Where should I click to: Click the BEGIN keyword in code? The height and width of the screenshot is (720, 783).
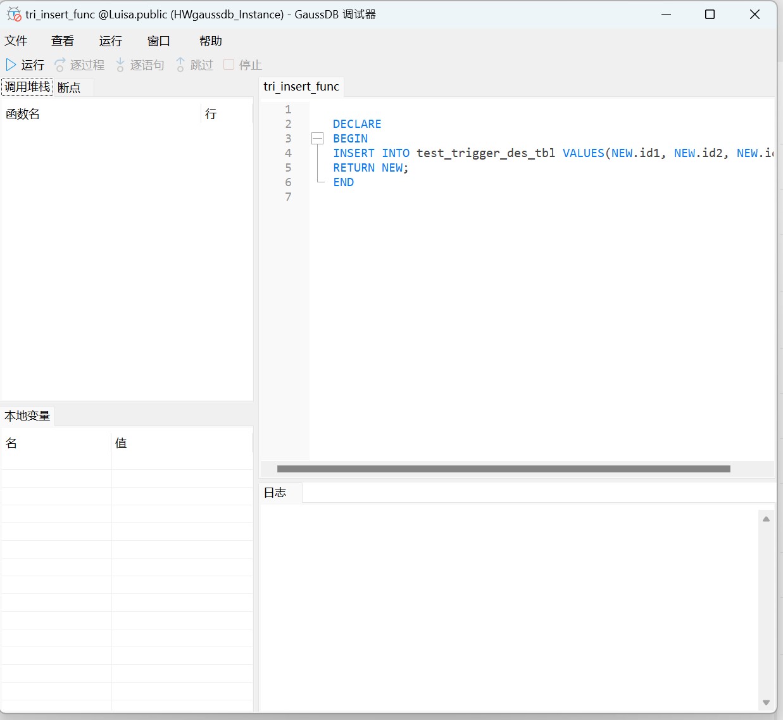click(350, 139)
